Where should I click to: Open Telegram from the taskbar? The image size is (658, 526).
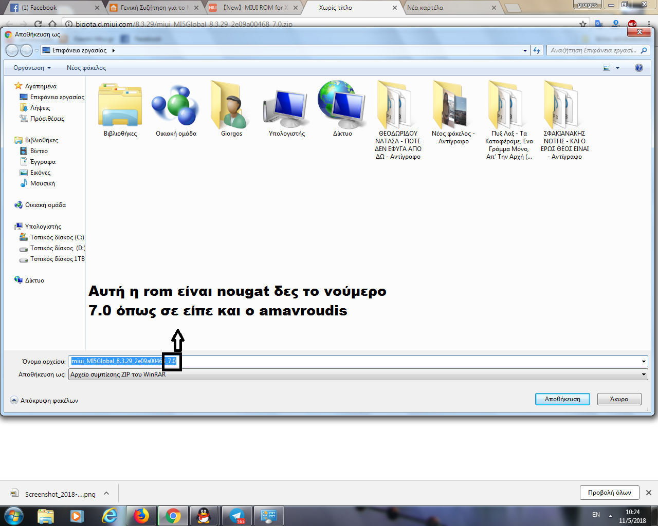point(237,515)
